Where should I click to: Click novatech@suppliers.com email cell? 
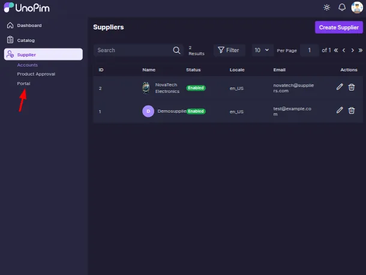(x=293, y=88)
